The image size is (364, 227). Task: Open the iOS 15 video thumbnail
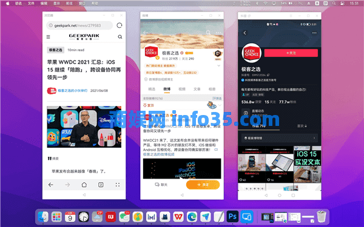click(x=308, y=164)
